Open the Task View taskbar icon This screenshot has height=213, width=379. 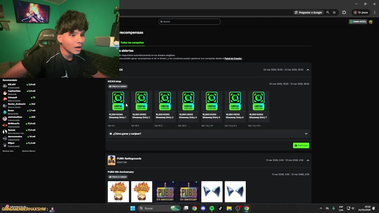186,208
